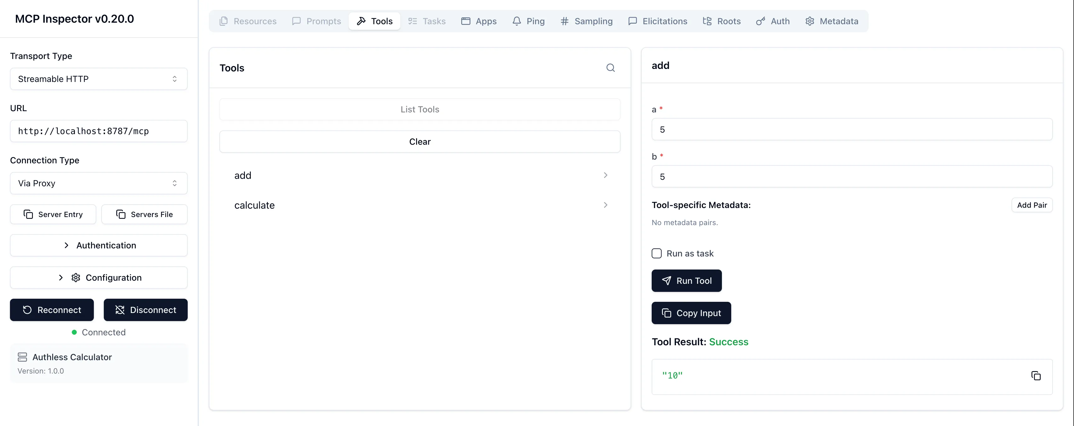Viewport: 1074px width, 426px height.
Task: Click the Connected status text
Action: pyautogui.click(x=103, y=332)
